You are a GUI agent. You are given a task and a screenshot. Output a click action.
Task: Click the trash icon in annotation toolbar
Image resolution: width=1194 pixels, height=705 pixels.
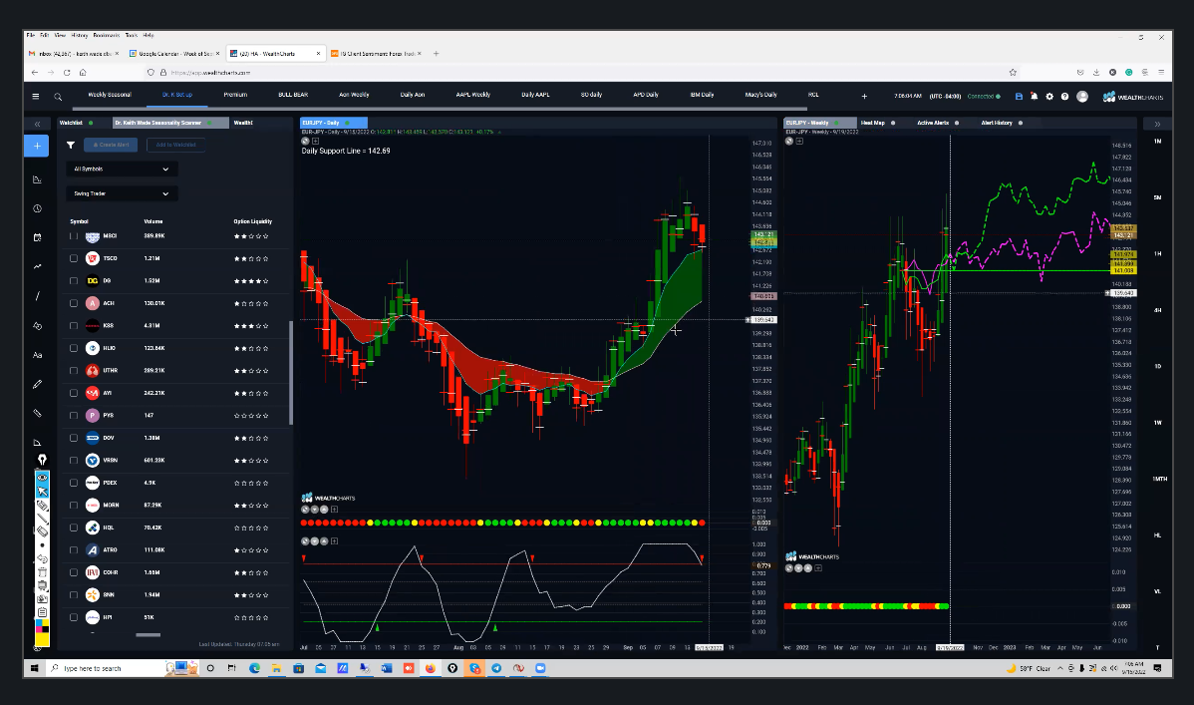click(43, 572)
